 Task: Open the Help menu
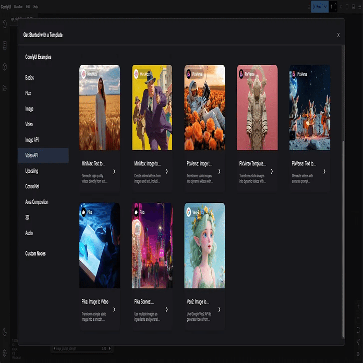click(35, 6)
